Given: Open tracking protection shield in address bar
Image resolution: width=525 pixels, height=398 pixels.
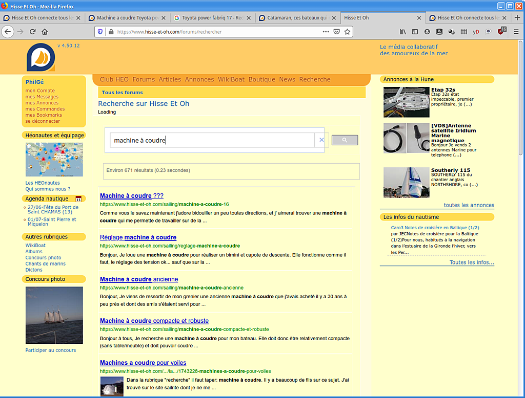Looking at the screenshot, I should [x=100, y=32].
